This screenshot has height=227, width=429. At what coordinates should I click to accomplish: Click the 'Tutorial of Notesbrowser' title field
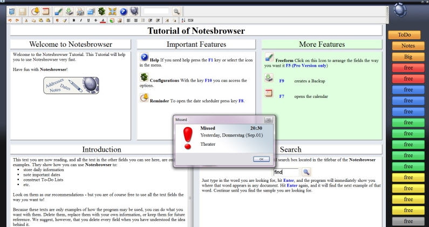(196, 31)
